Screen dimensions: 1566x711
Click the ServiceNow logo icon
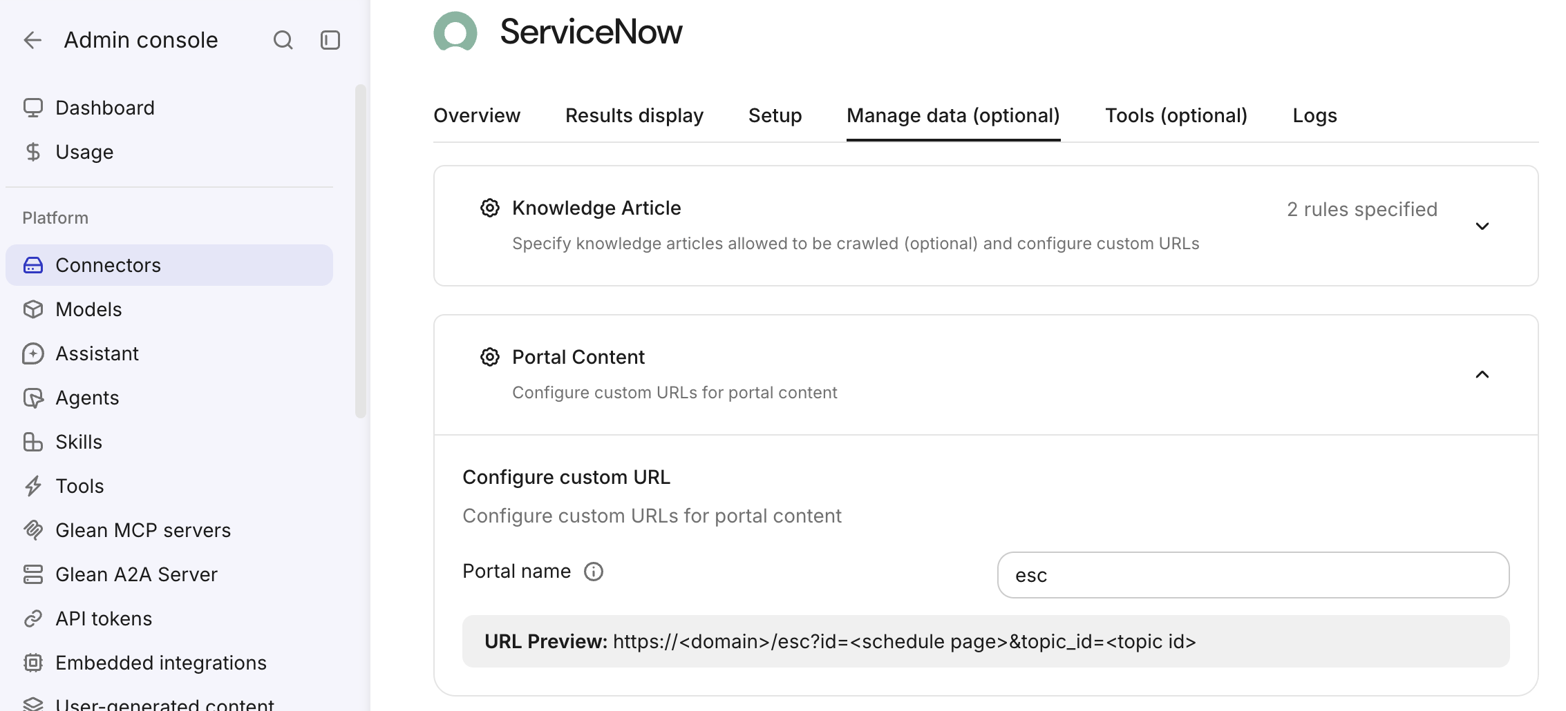[x=455, y=32]
